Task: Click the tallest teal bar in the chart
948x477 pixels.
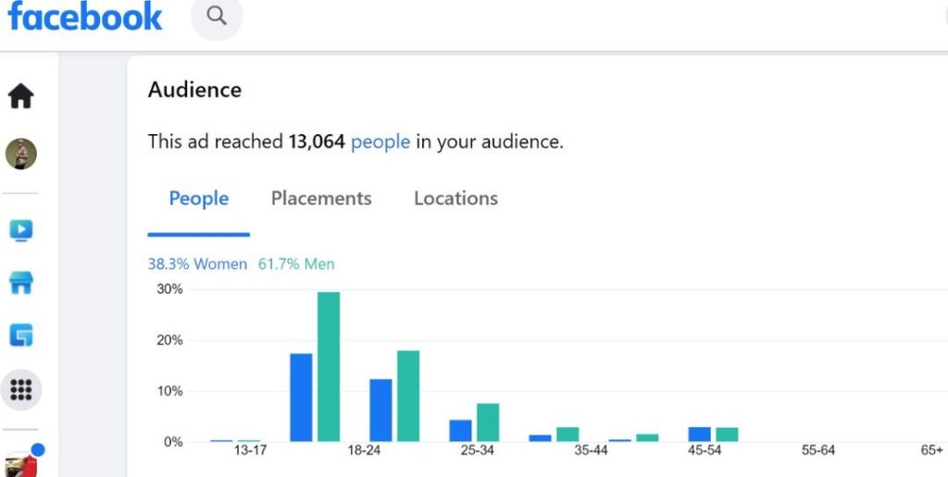Action: (329, 367)
